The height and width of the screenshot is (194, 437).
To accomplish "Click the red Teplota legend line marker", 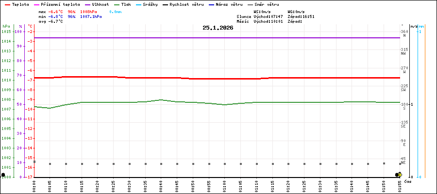I will (x=7, y=4).
